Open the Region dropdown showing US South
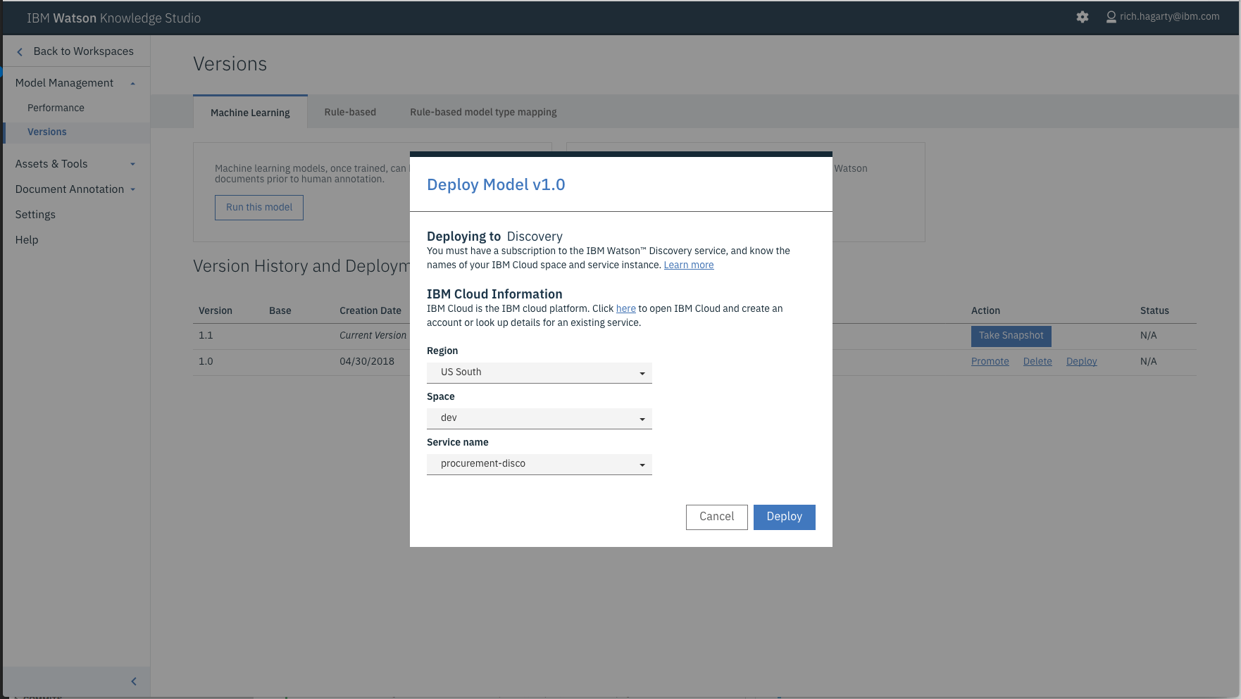 (540, 372)
